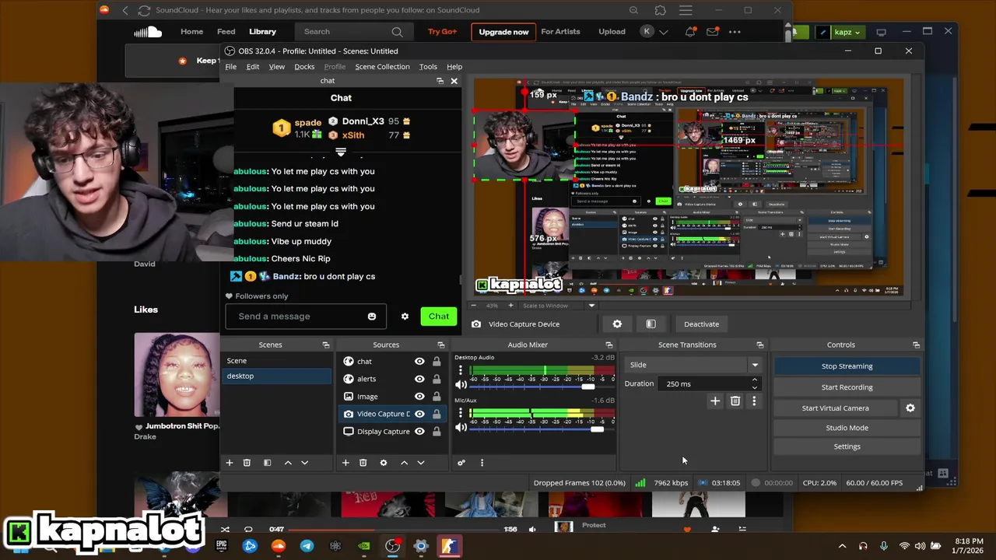Open transition properties three-dot menu
The height and width of the screenshot is (560, 996).
[754, 401]
